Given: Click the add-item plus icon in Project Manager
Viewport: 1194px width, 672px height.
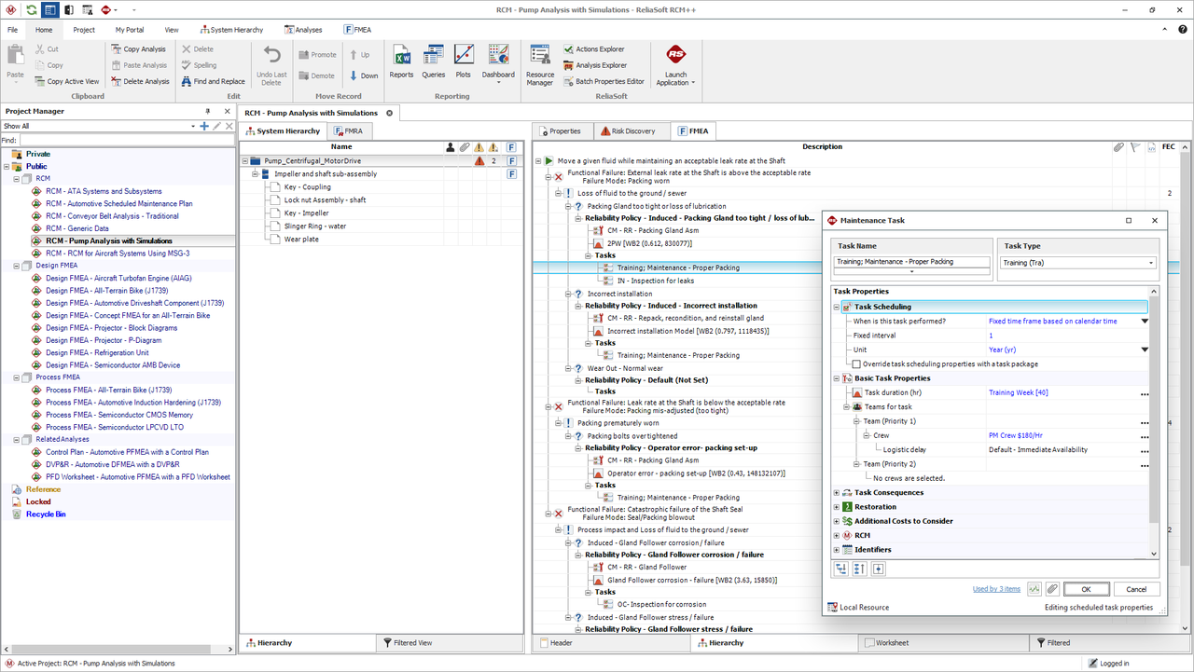Looking at the screenshot, I should coord(204,126).
